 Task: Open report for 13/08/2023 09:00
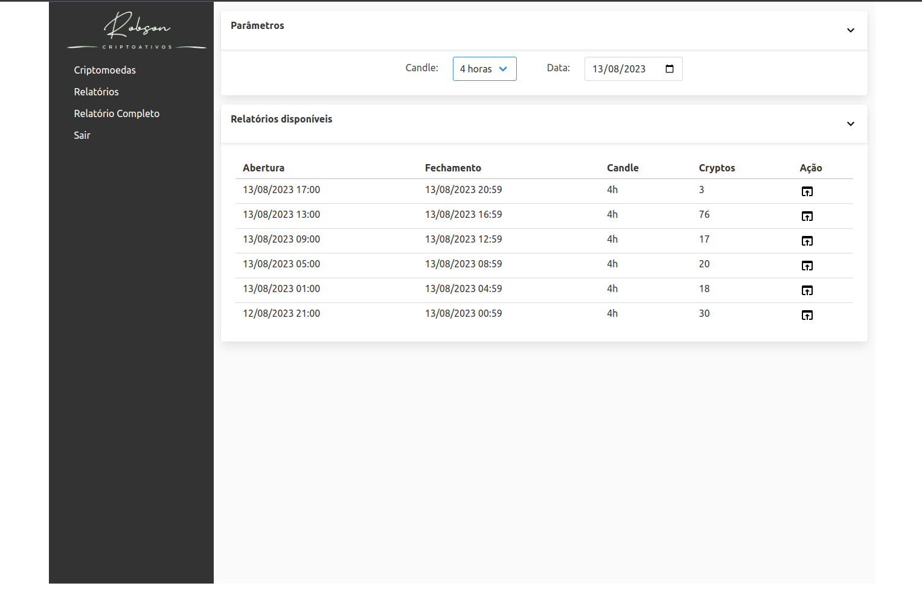807,241
